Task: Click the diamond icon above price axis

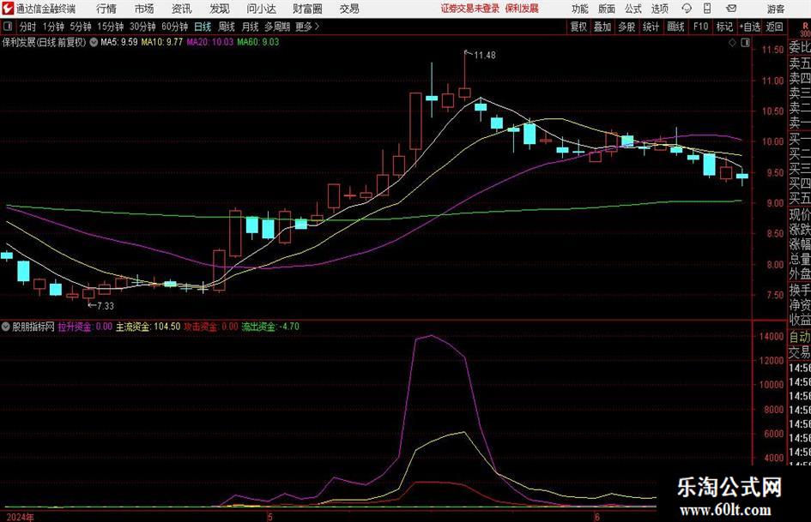Action: click(732, 43)
